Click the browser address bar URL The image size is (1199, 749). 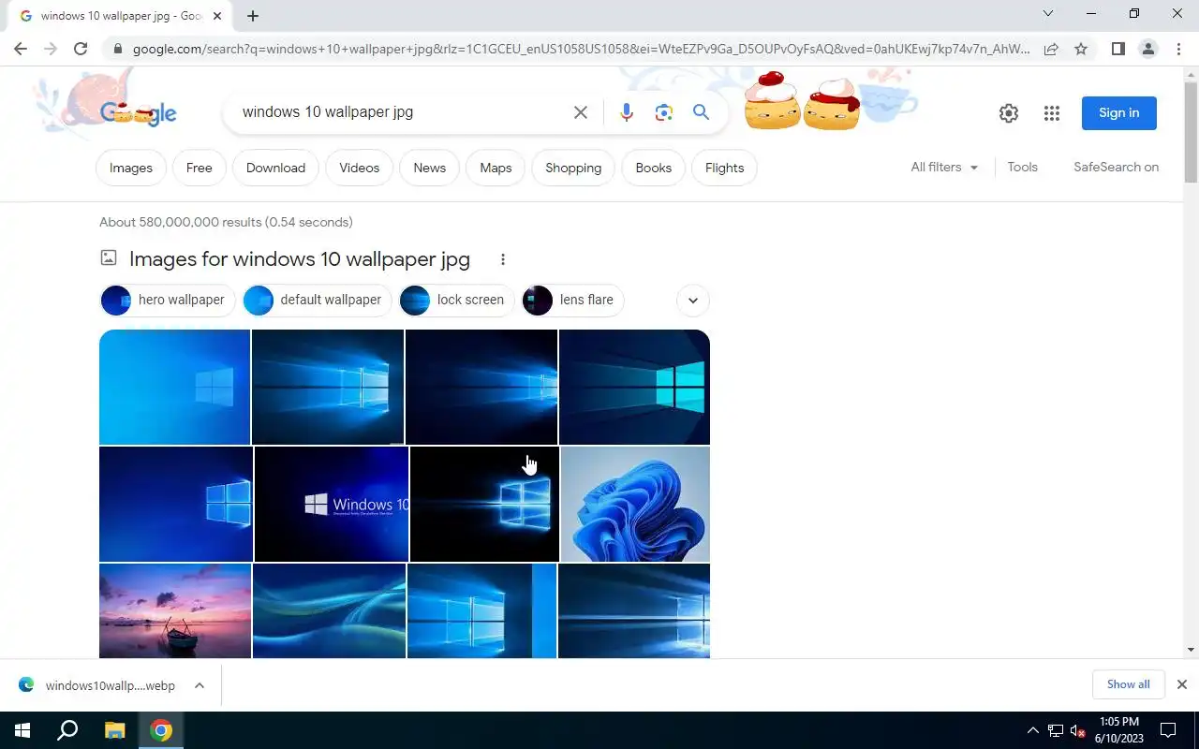click(x=581, y=49)
